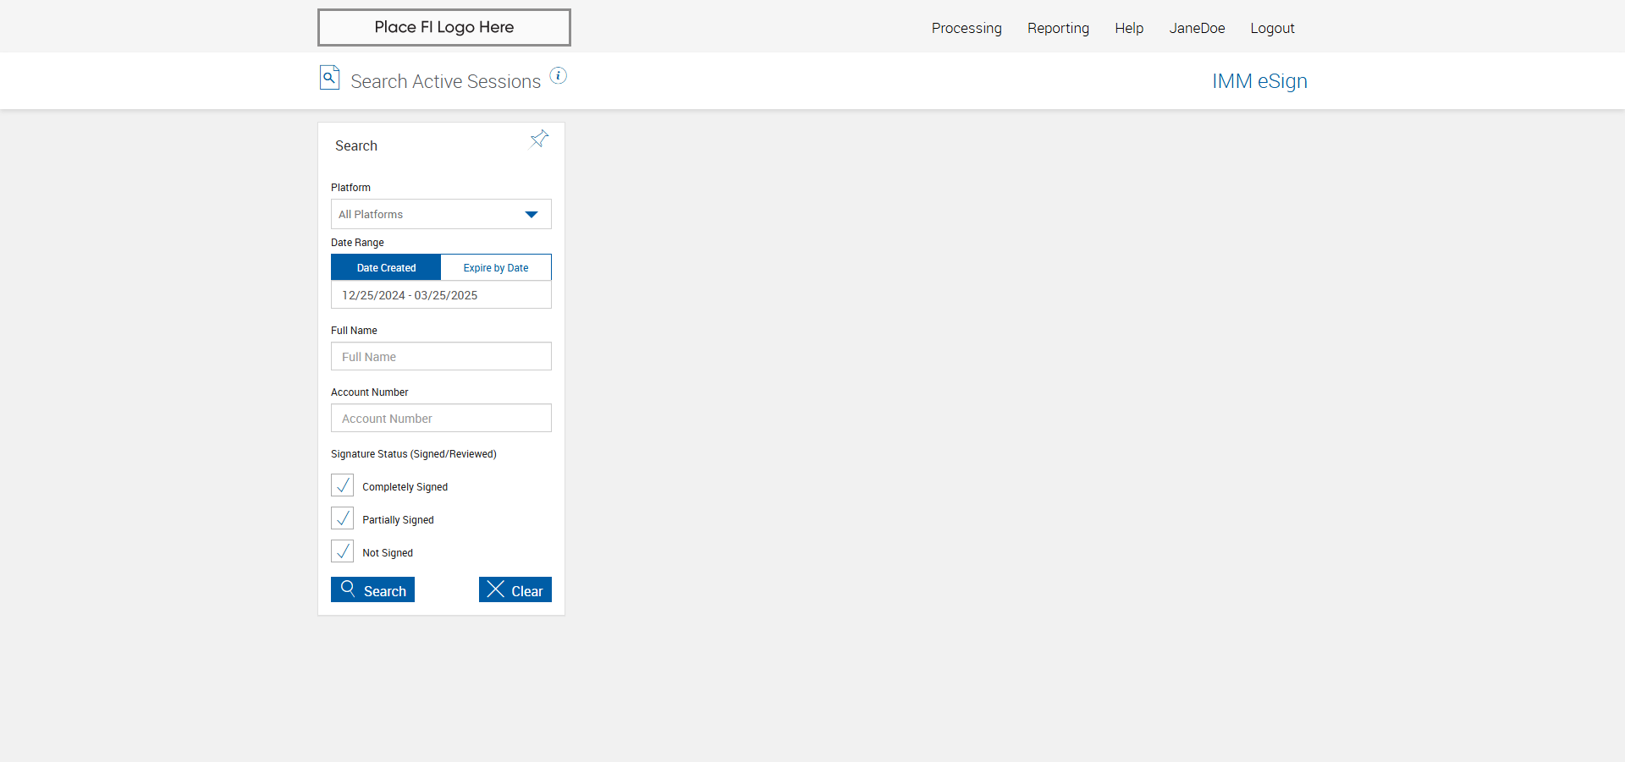Open the Help menu
This screenshot has width=1625, height=762.
pyautogui.click(x=1129, y=28)
